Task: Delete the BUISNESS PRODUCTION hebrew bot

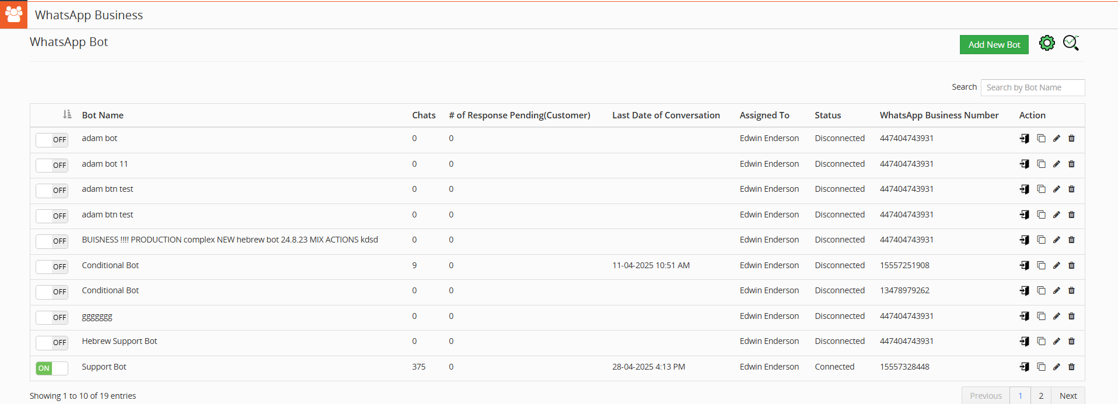Action: [1071, 240]
